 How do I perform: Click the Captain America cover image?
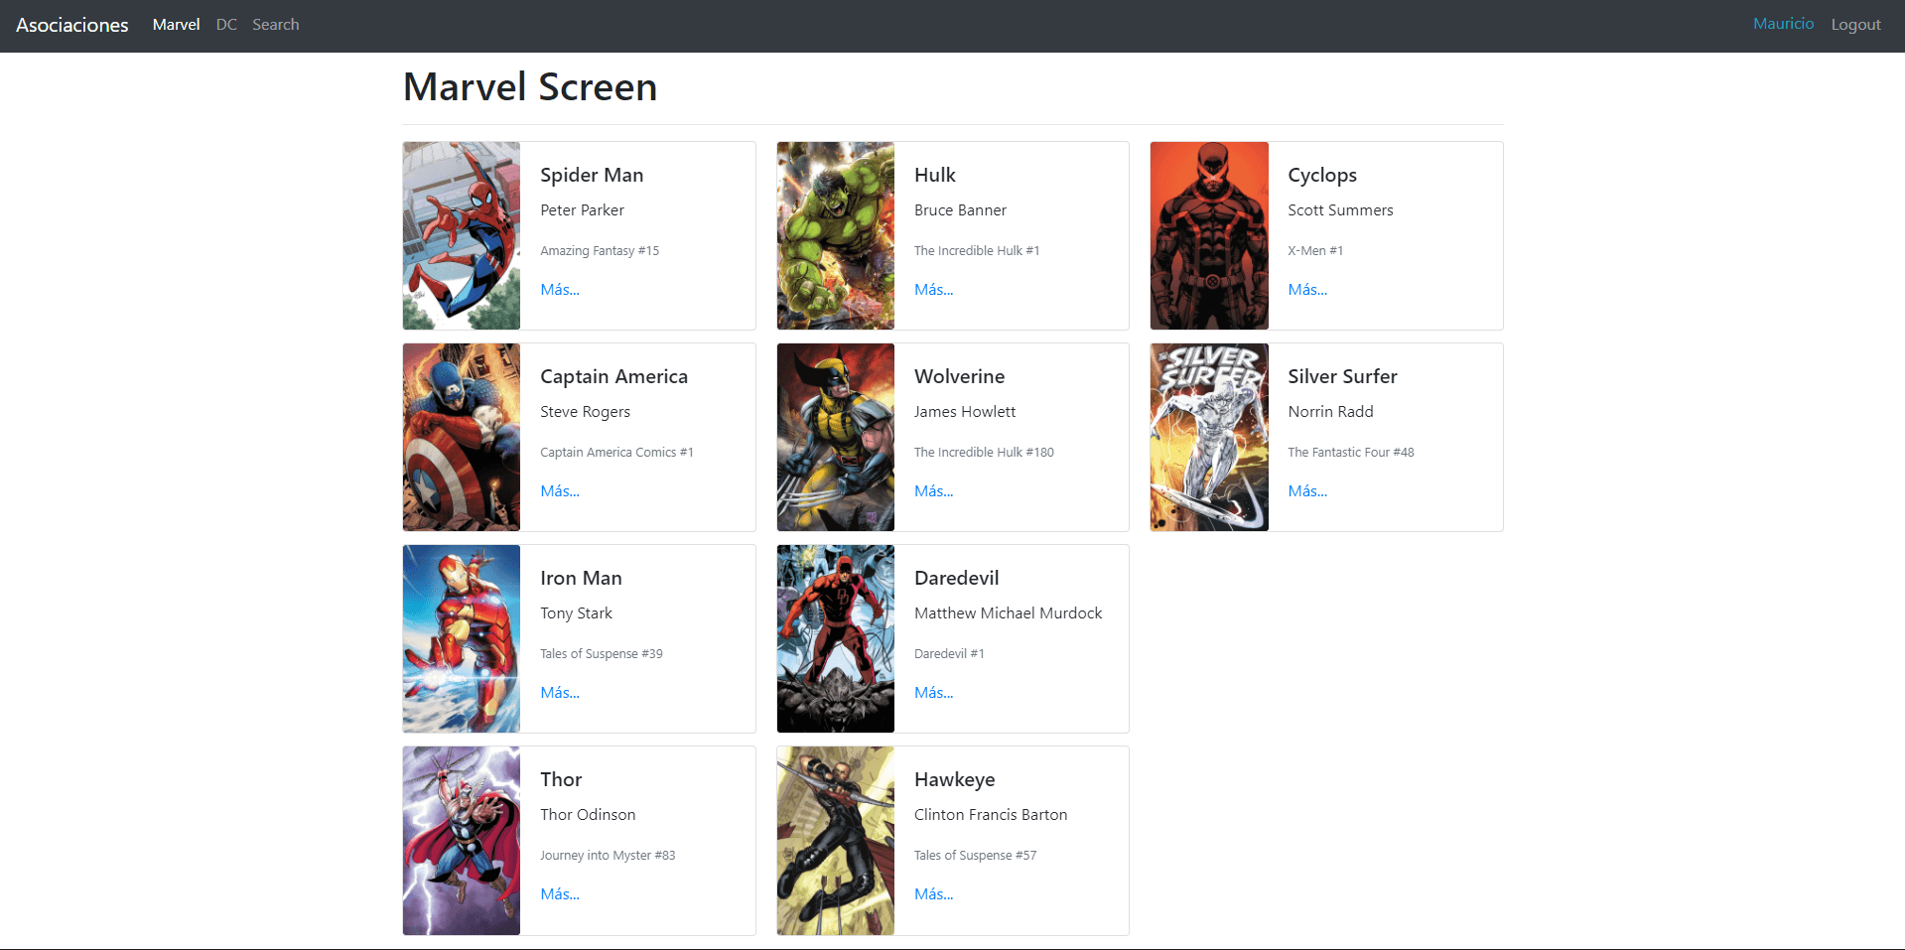click(462, 437)
